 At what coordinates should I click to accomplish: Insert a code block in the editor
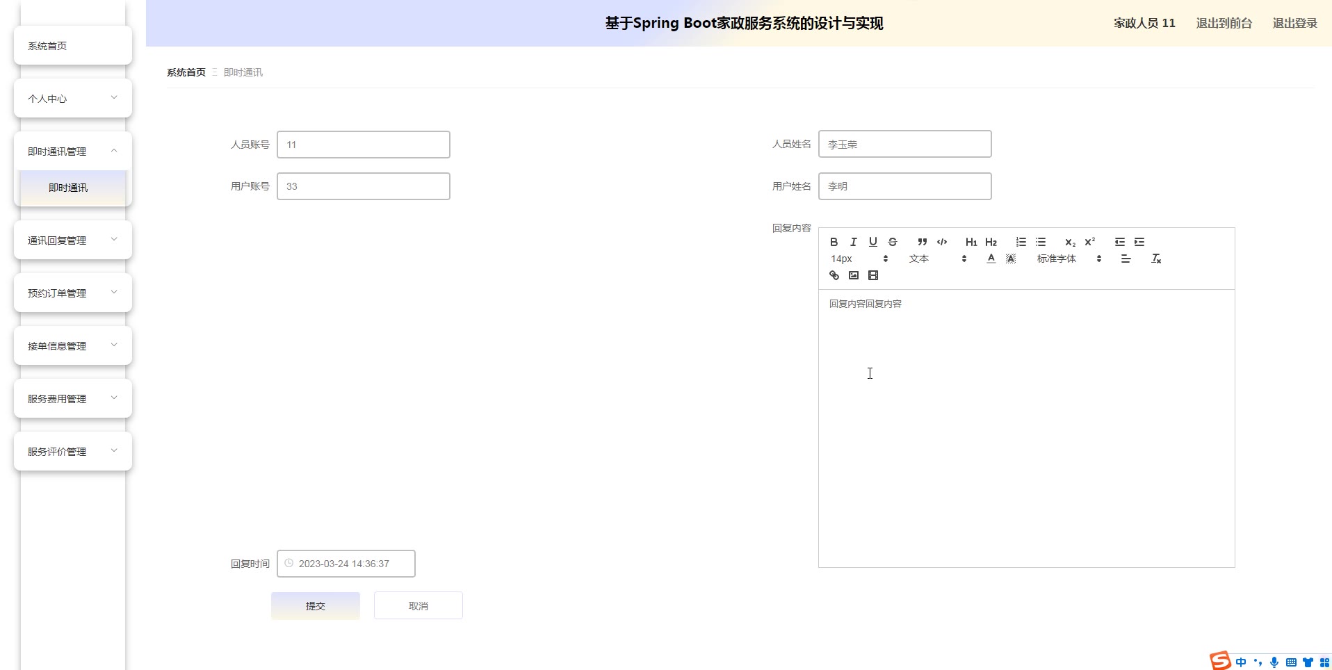942,242
